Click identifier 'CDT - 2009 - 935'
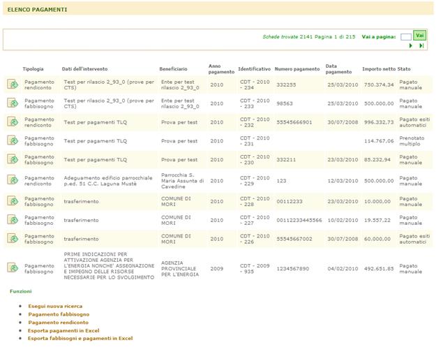 (255, 268)
